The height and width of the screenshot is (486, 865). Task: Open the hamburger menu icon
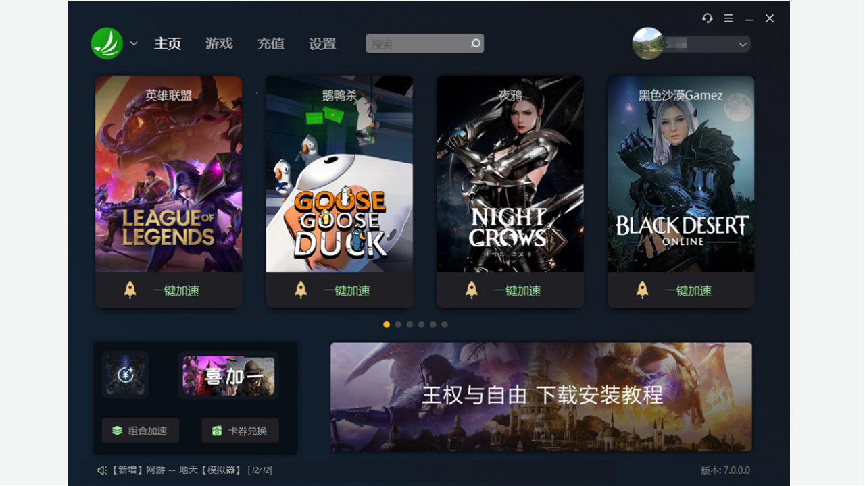pos(728,18)
